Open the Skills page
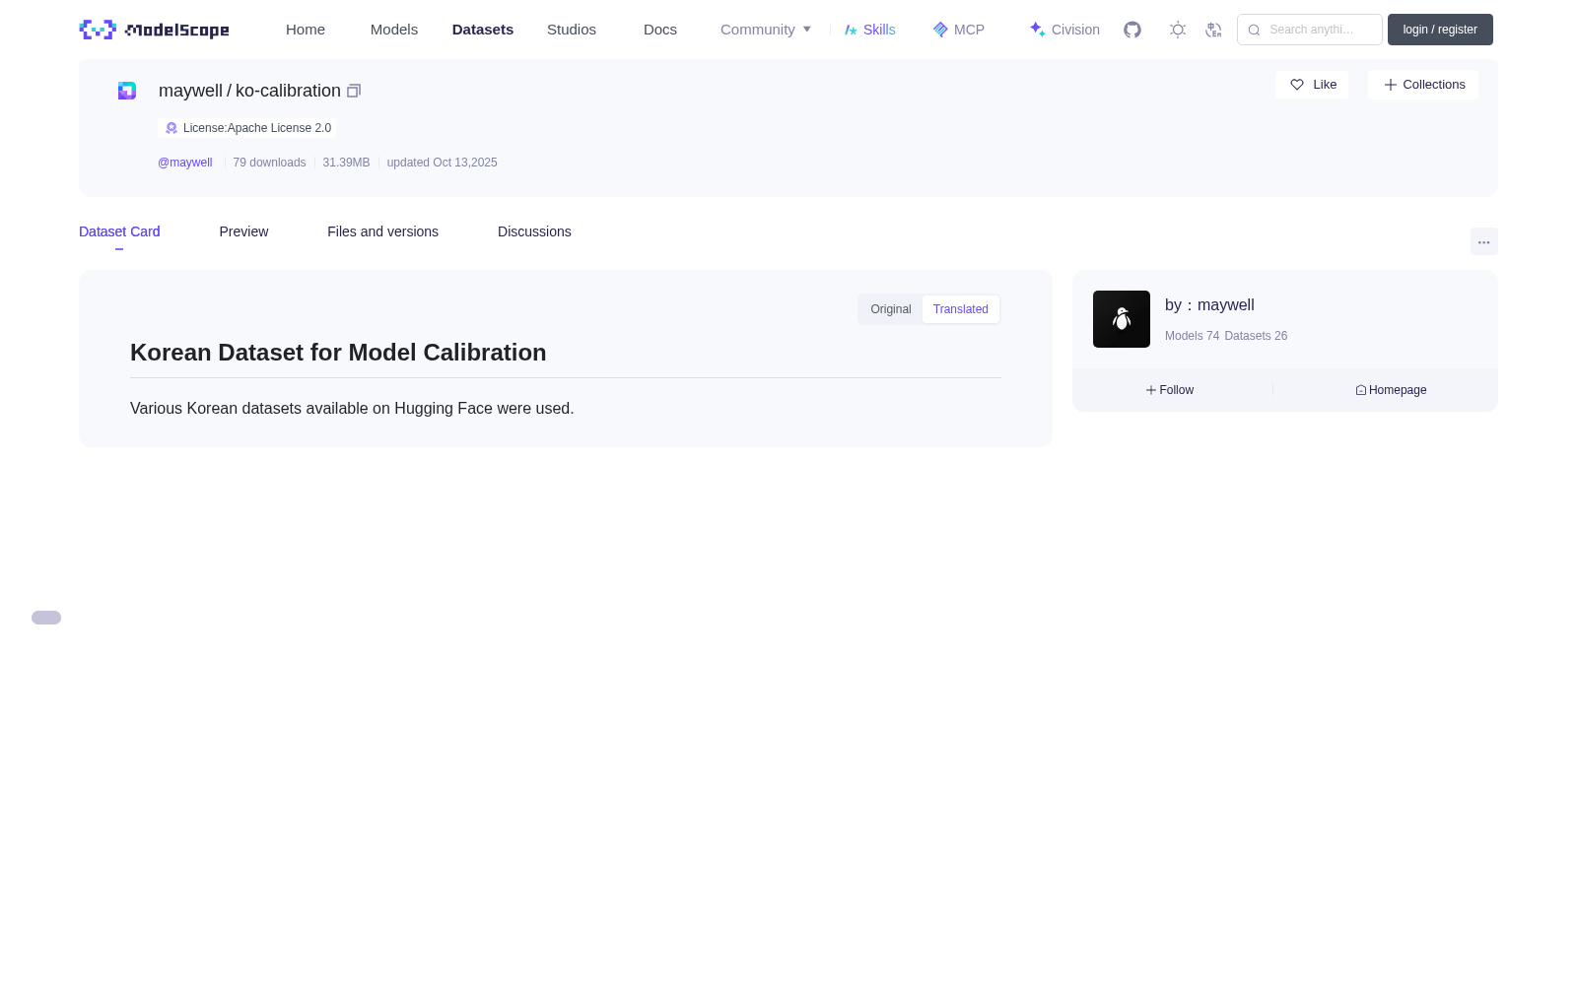The width and height of the screenshot is (1577, 985). point(870,30)
